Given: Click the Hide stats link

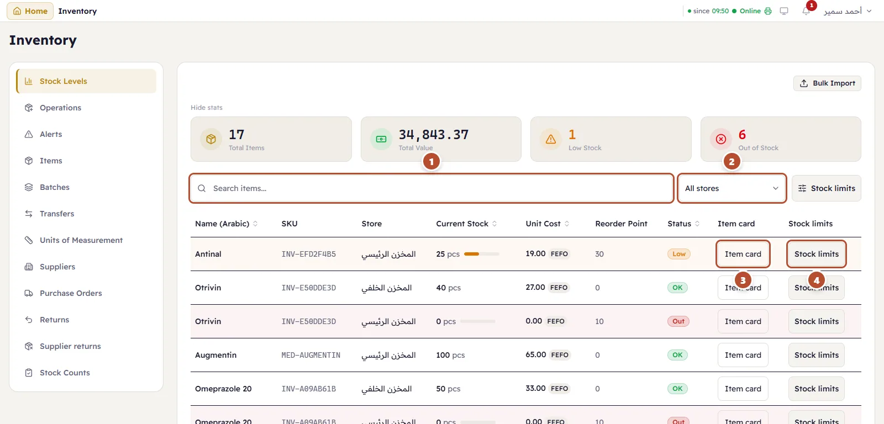Looking at the screenshot, I should (x=207, y=108).
